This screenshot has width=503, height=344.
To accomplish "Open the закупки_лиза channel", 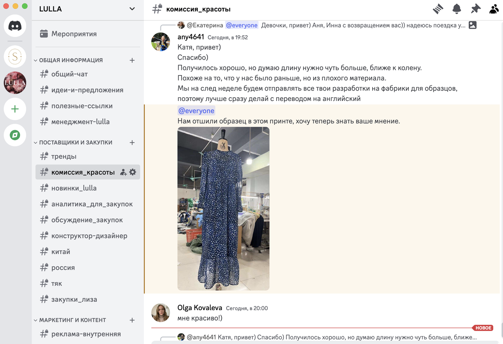I will pos(88,300).
